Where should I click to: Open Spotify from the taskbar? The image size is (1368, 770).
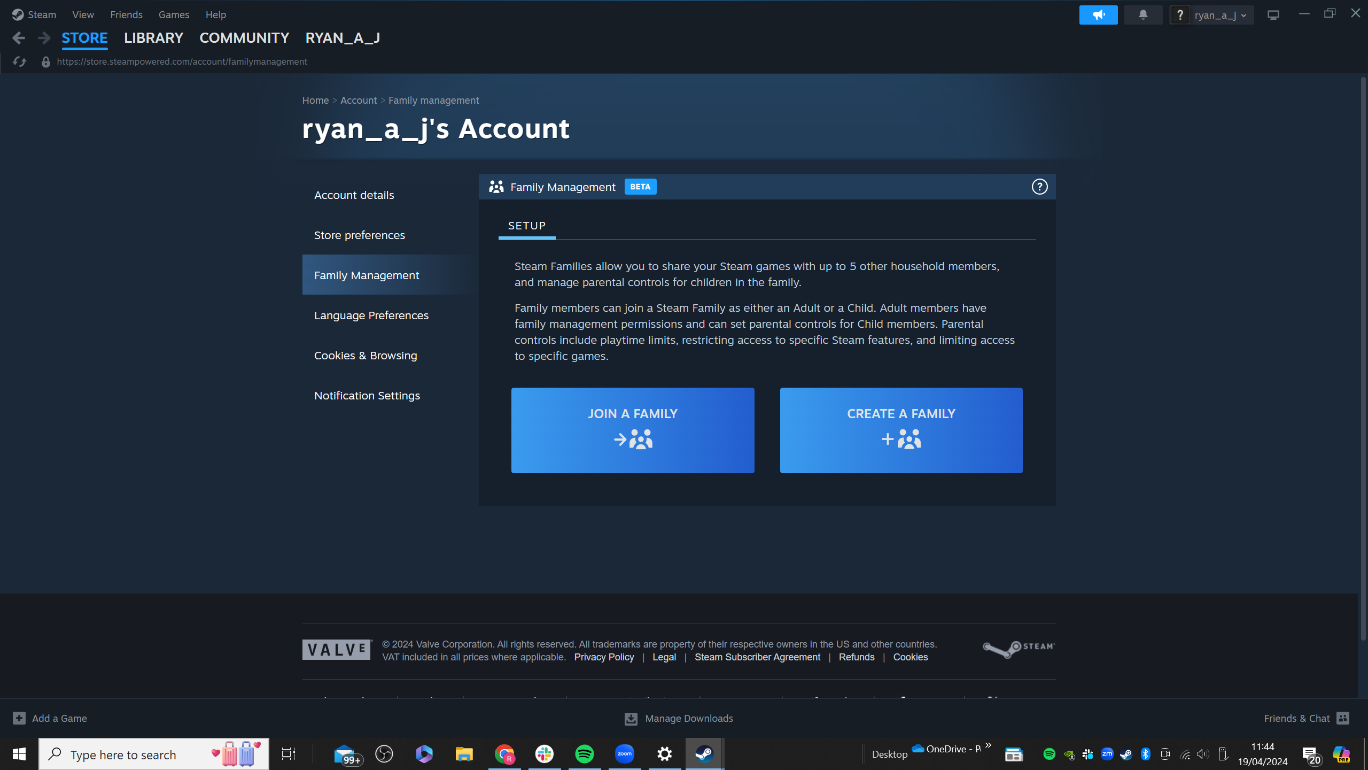[x=585, y=754]
